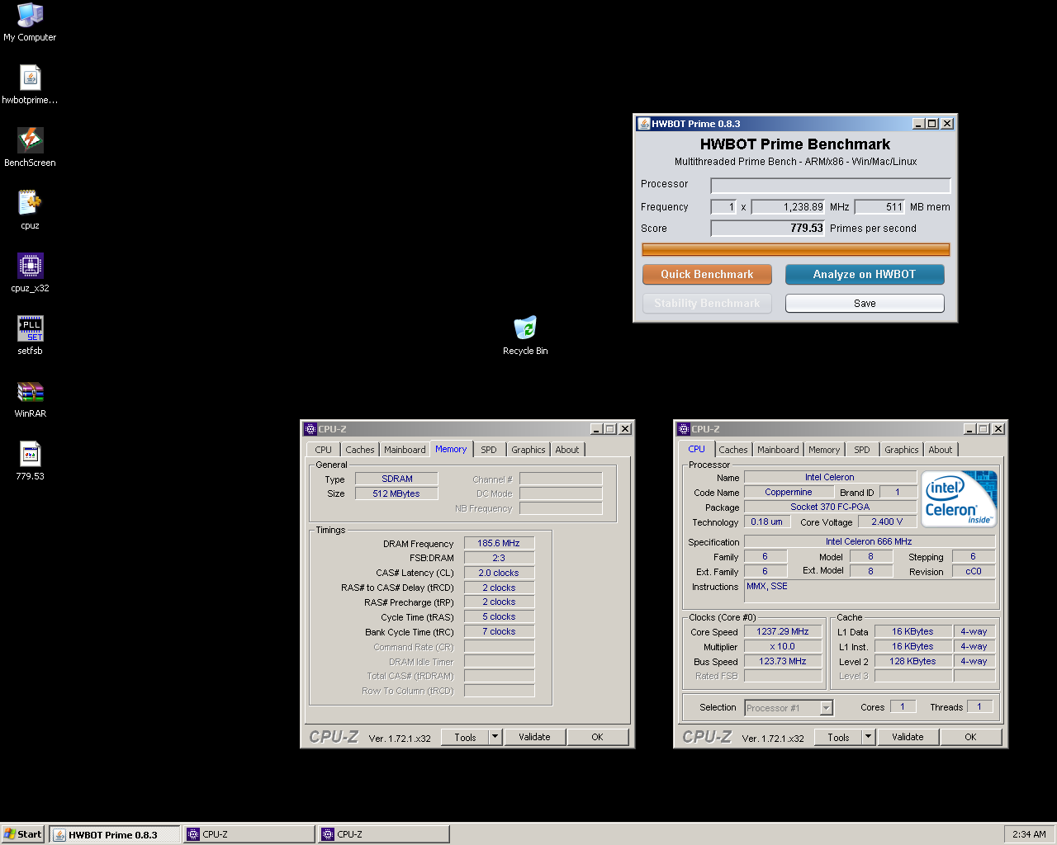Open CPU tab in Memory CPU-Z window
Screen dimensions: 1057x845
pyautogui.click(x=323, y=450)
